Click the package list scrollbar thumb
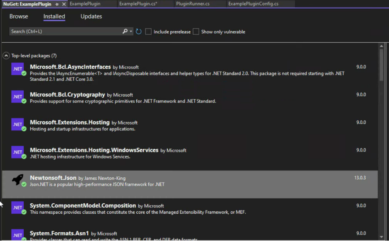Image resolution: width=389 pixels, height=241 pixels. [381, 65]
